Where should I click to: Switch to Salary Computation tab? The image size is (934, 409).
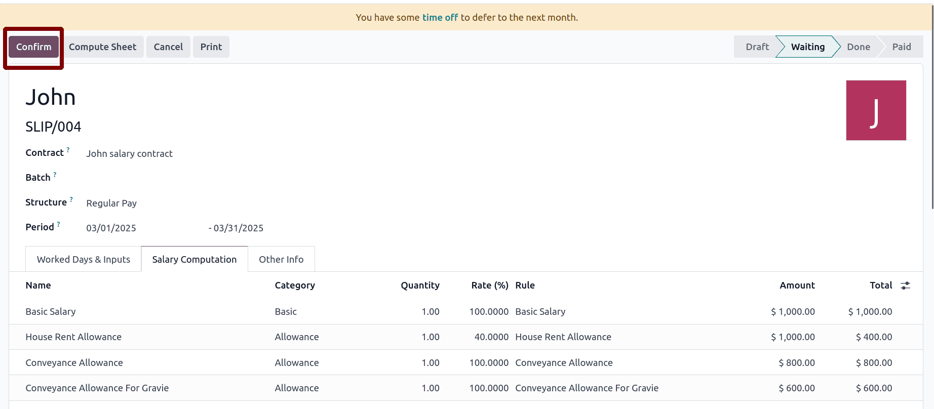(194, 259)
